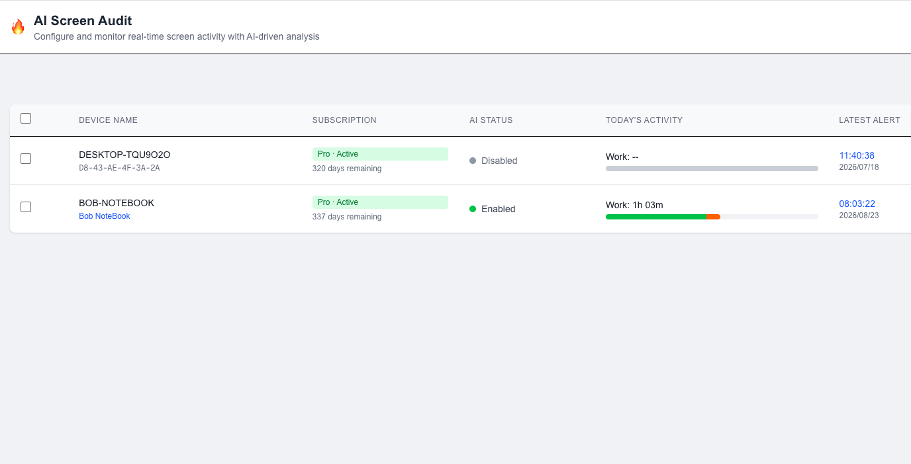The image size is (911, 464).
Task: Click the Latest Alert column header
Action: pyautogui.click(x=869, y=120)
